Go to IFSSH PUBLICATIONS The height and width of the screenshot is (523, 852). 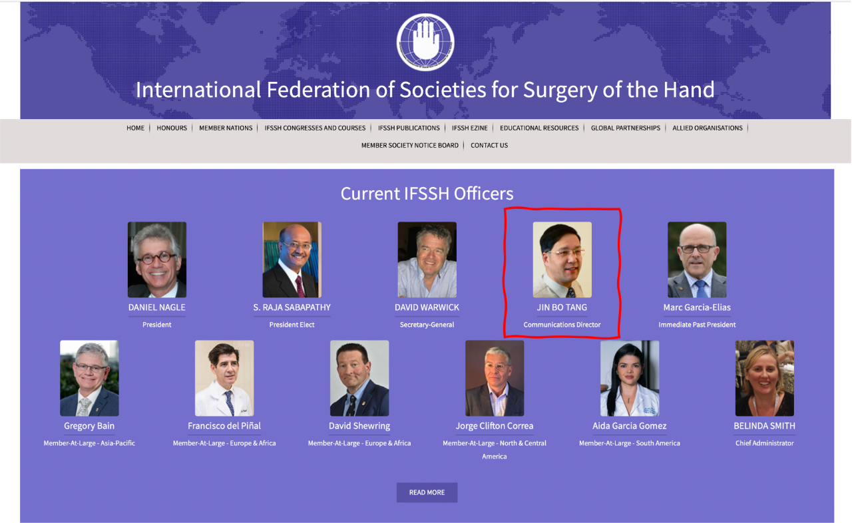point(409,128)
